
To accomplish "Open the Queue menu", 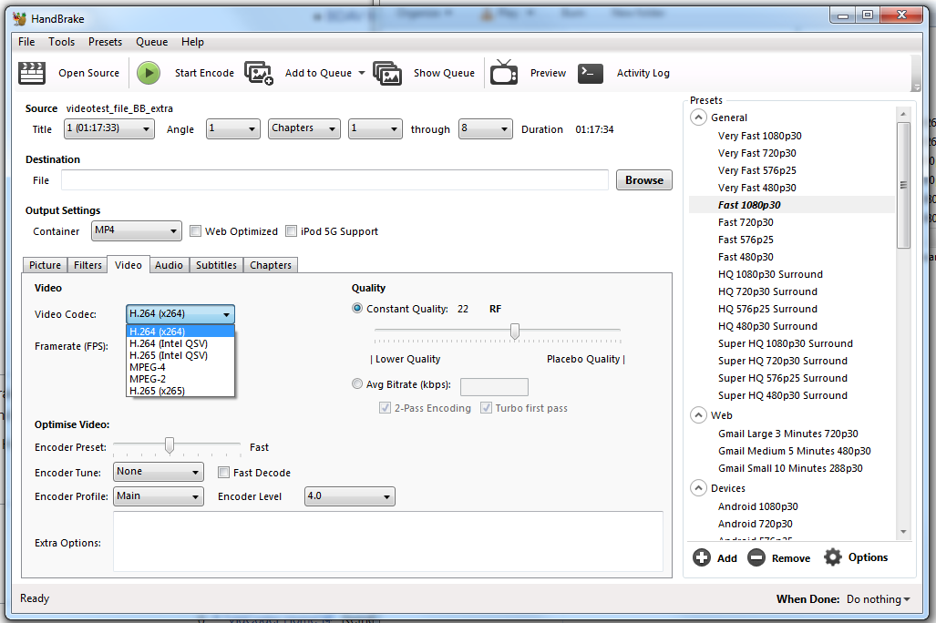I will (x=151, y=42).
